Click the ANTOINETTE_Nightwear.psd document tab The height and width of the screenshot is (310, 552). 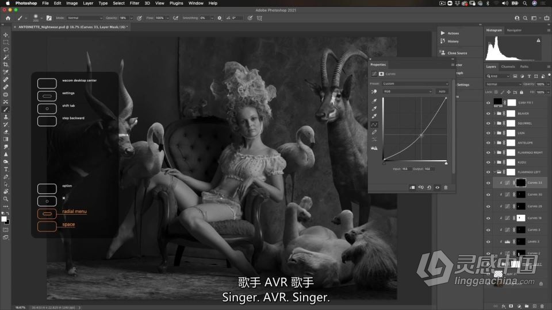pyautogui.click(x=72, y=27)
